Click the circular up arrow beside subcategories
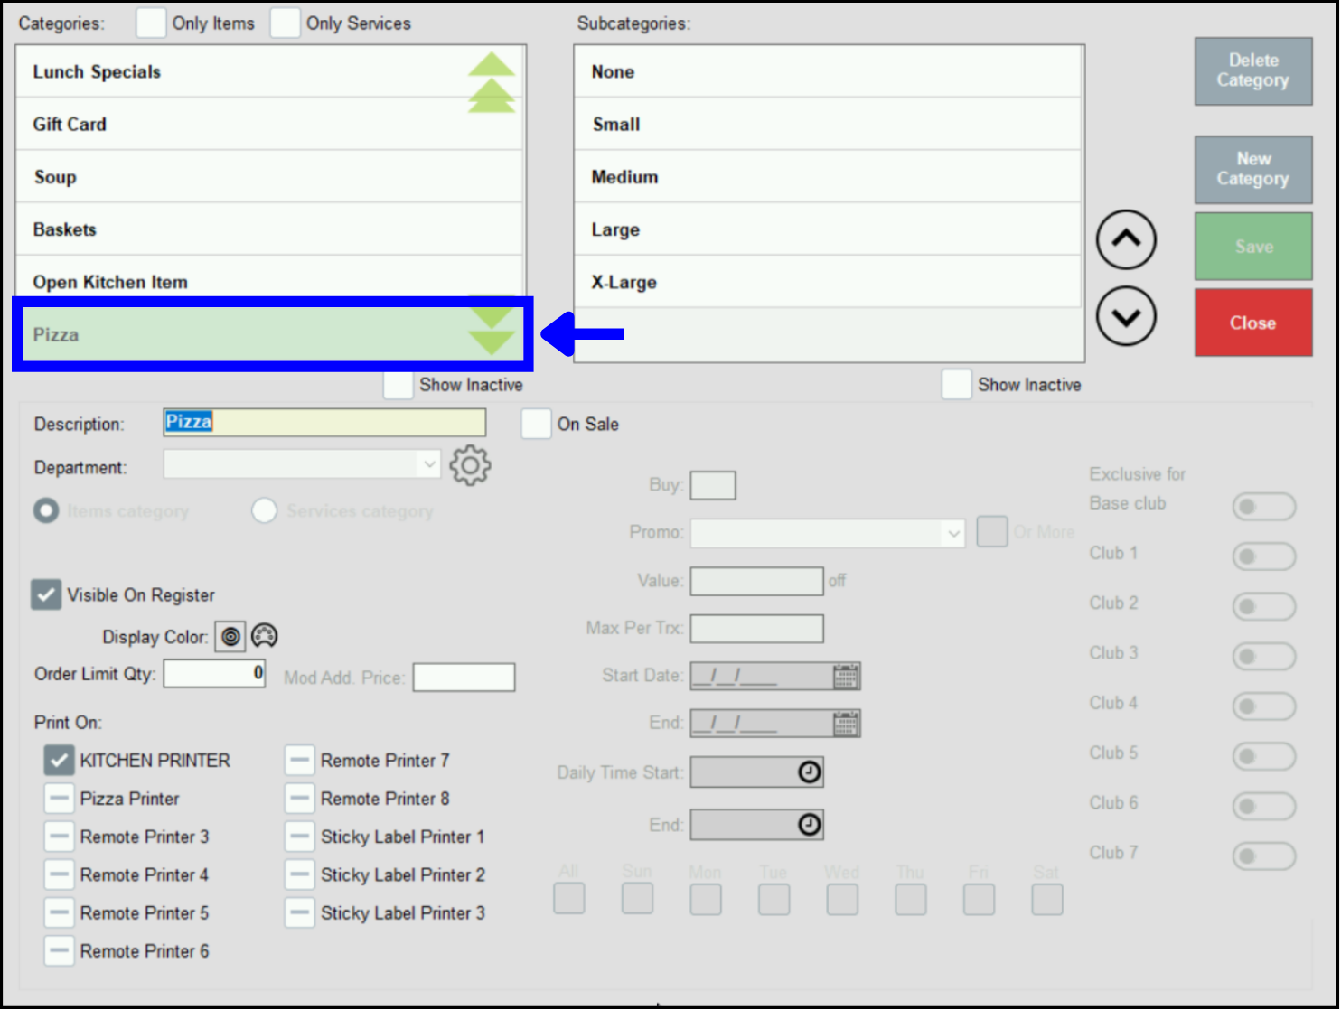 (x=1126, y=240)
